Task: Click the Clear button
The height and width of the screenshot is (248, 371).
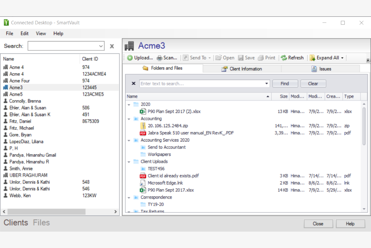Action: [x=313, y=83]
